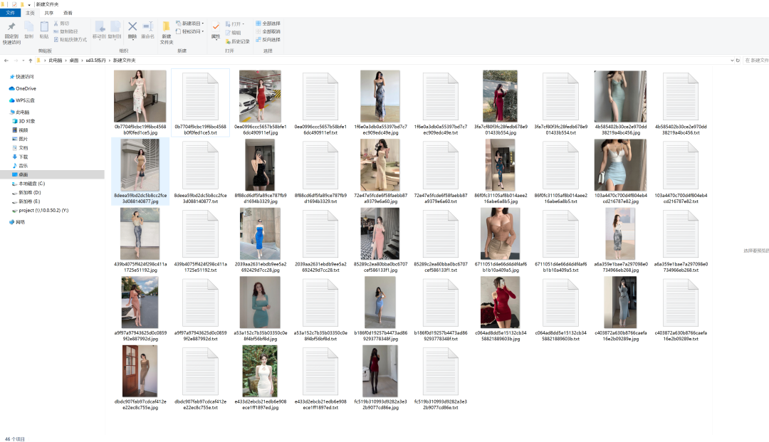Select image 6711051d4e66d4d4f4af6...jpg thumbnail
The height and width of the screenshot is (442, 769).
pos(501,233)
